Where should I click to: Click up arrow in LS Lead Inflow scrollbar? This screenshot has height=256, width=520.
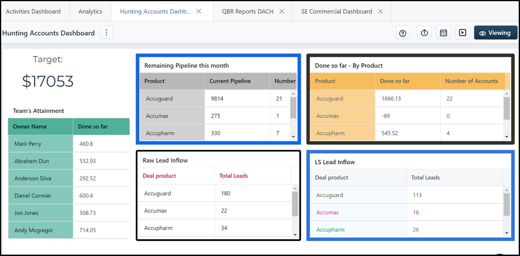click(x=506, y=190)
